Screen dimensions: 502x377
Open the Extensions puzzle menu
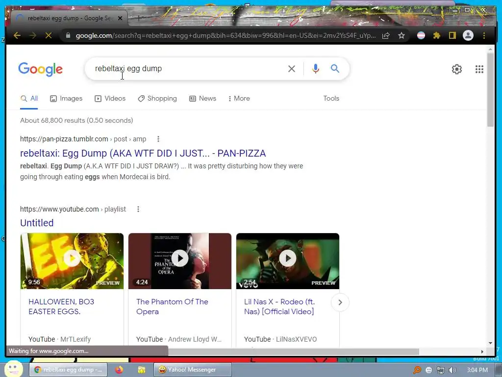coord(437,35)
